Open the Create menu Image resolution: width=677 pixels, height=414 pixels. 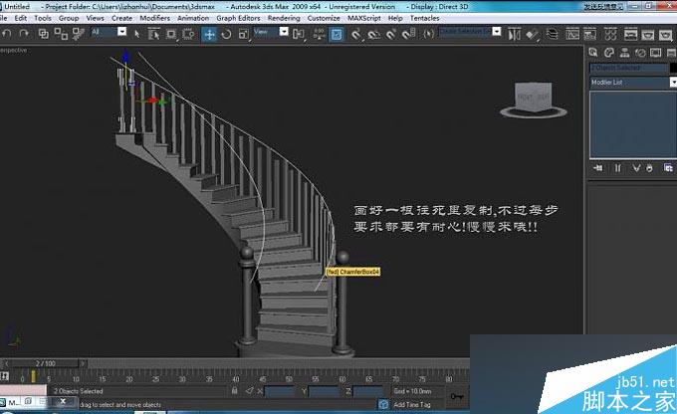(x=121, y=18)
